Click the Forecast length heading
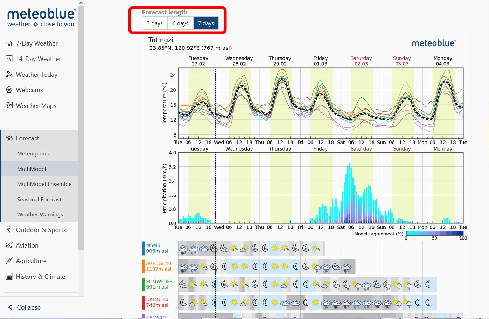Viewport: 489px width, 319px height. 165,12
